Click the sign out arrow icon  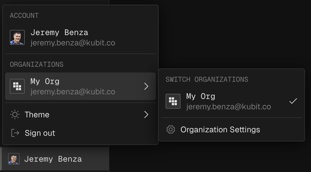coord(15,133)
